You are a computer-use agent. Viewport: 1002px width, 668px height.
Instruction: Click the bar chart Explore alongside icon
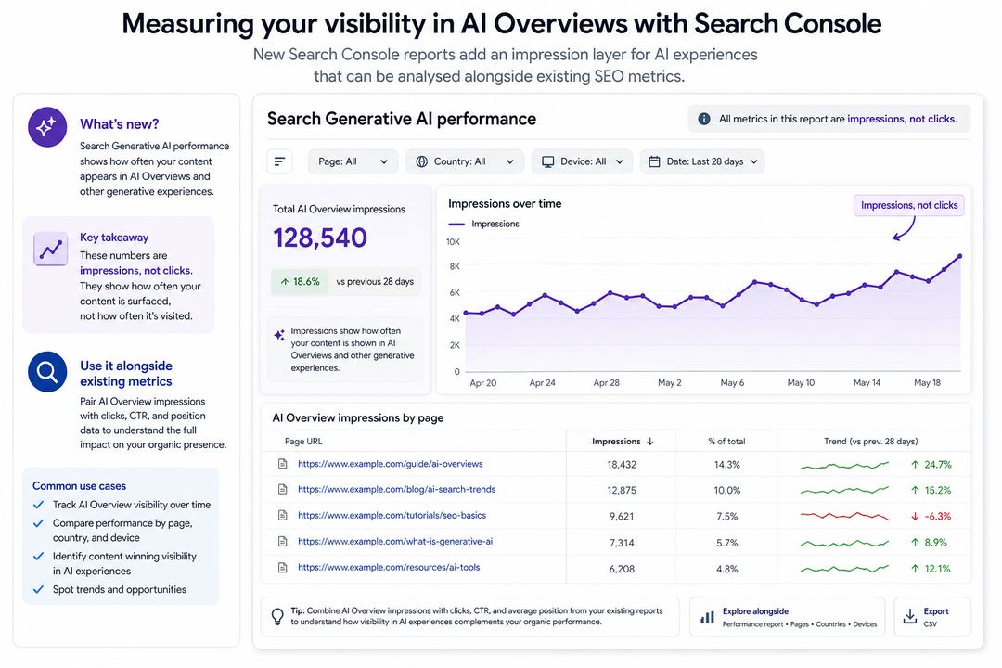pyautogui.click(x=707, y=617)
